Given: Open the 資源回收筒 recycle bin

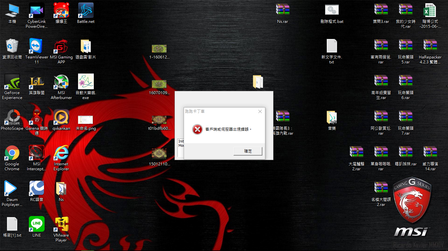Looking at the screenshot, I should (12, 49).
